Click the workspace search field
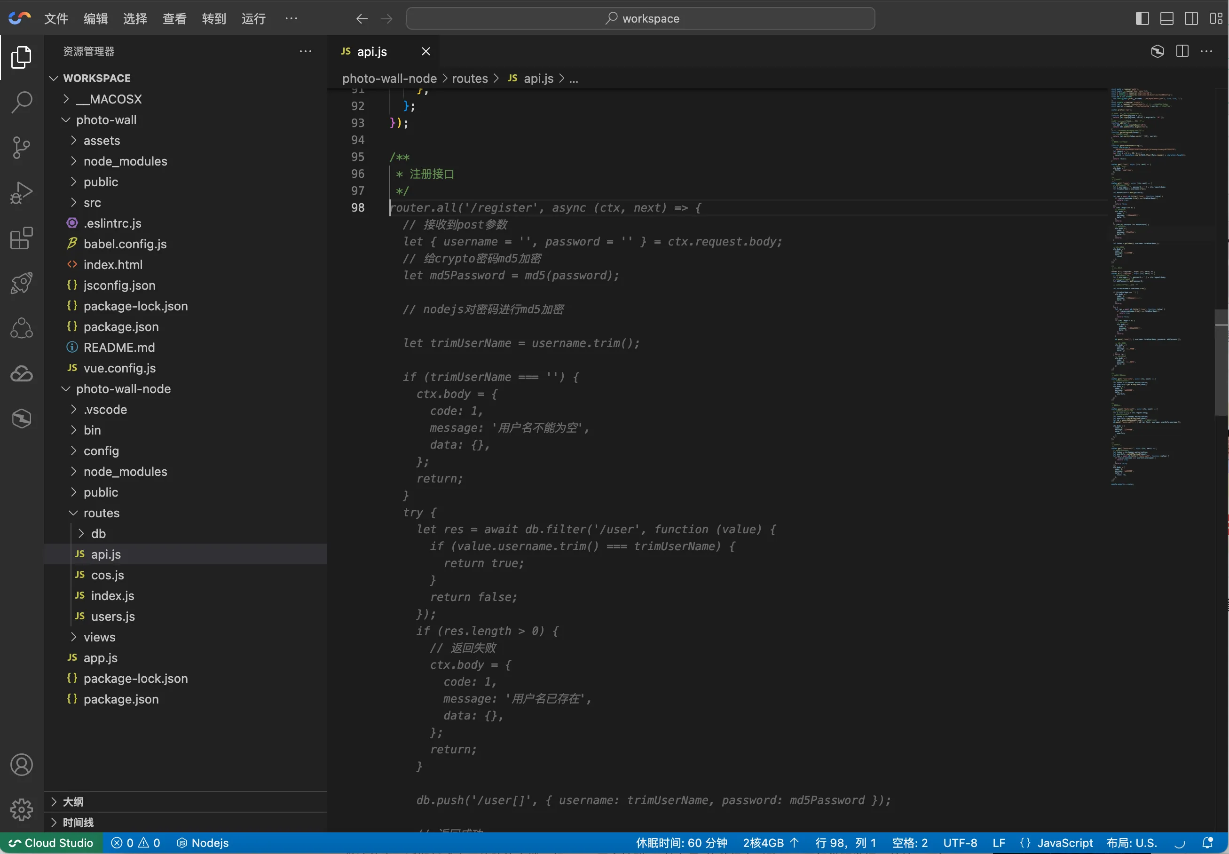This screenshot has width=1229, height=854. pos(640,19)
